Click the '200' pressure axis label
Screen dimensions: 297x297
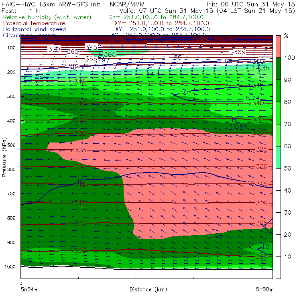[11, 72]
